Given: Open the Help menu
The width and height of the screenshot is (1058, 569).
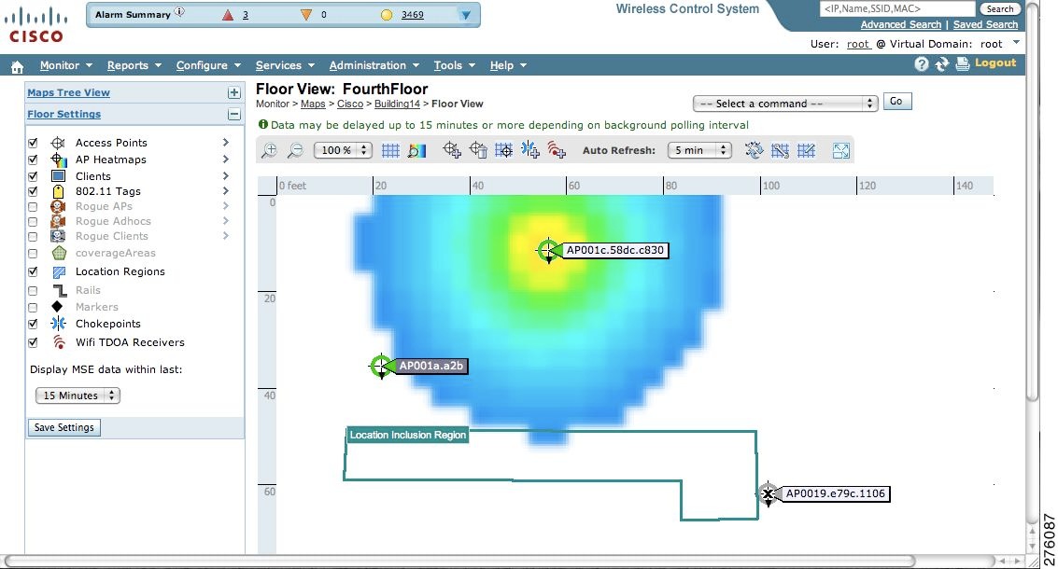Looking at the screenshot, I should click(x=508, y=65).
